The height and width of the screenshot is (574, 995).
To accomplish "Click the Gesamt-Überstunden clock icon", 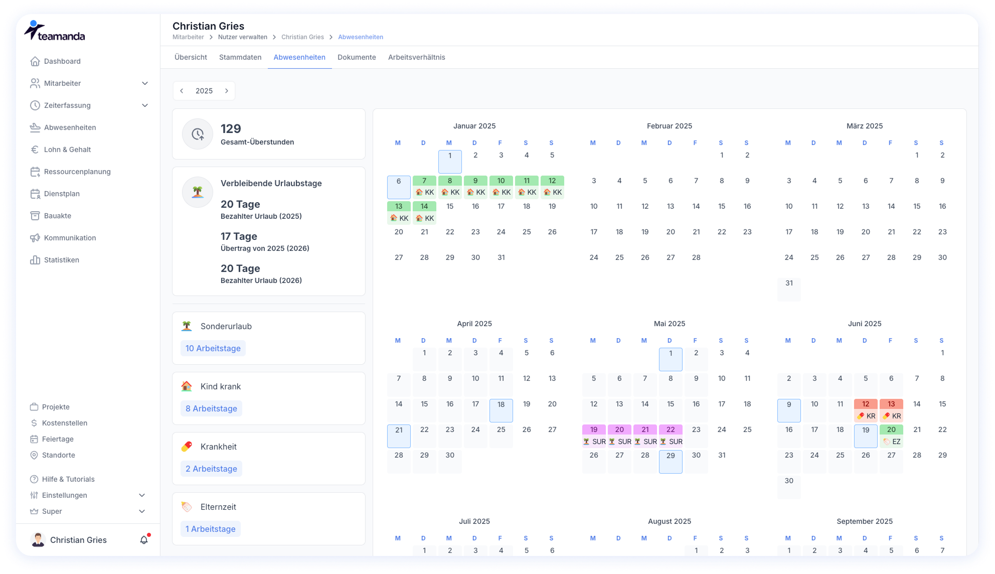I will (x=198, y=134).
